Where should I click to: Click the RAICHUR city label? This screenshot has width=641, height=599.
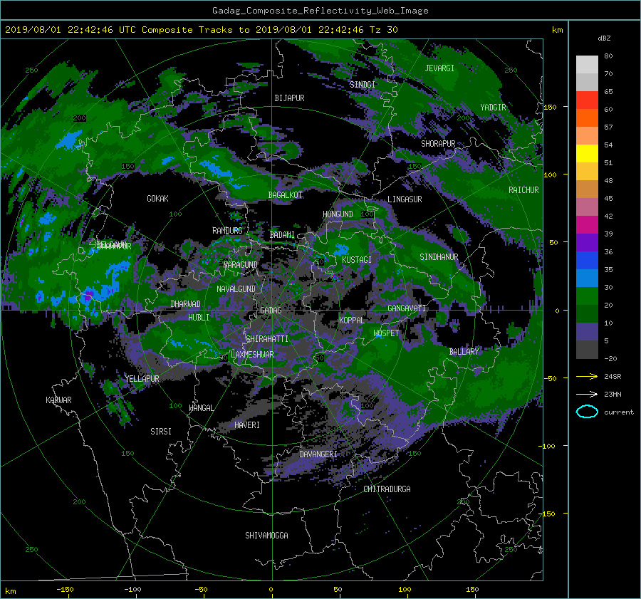[x=523, y=190]
